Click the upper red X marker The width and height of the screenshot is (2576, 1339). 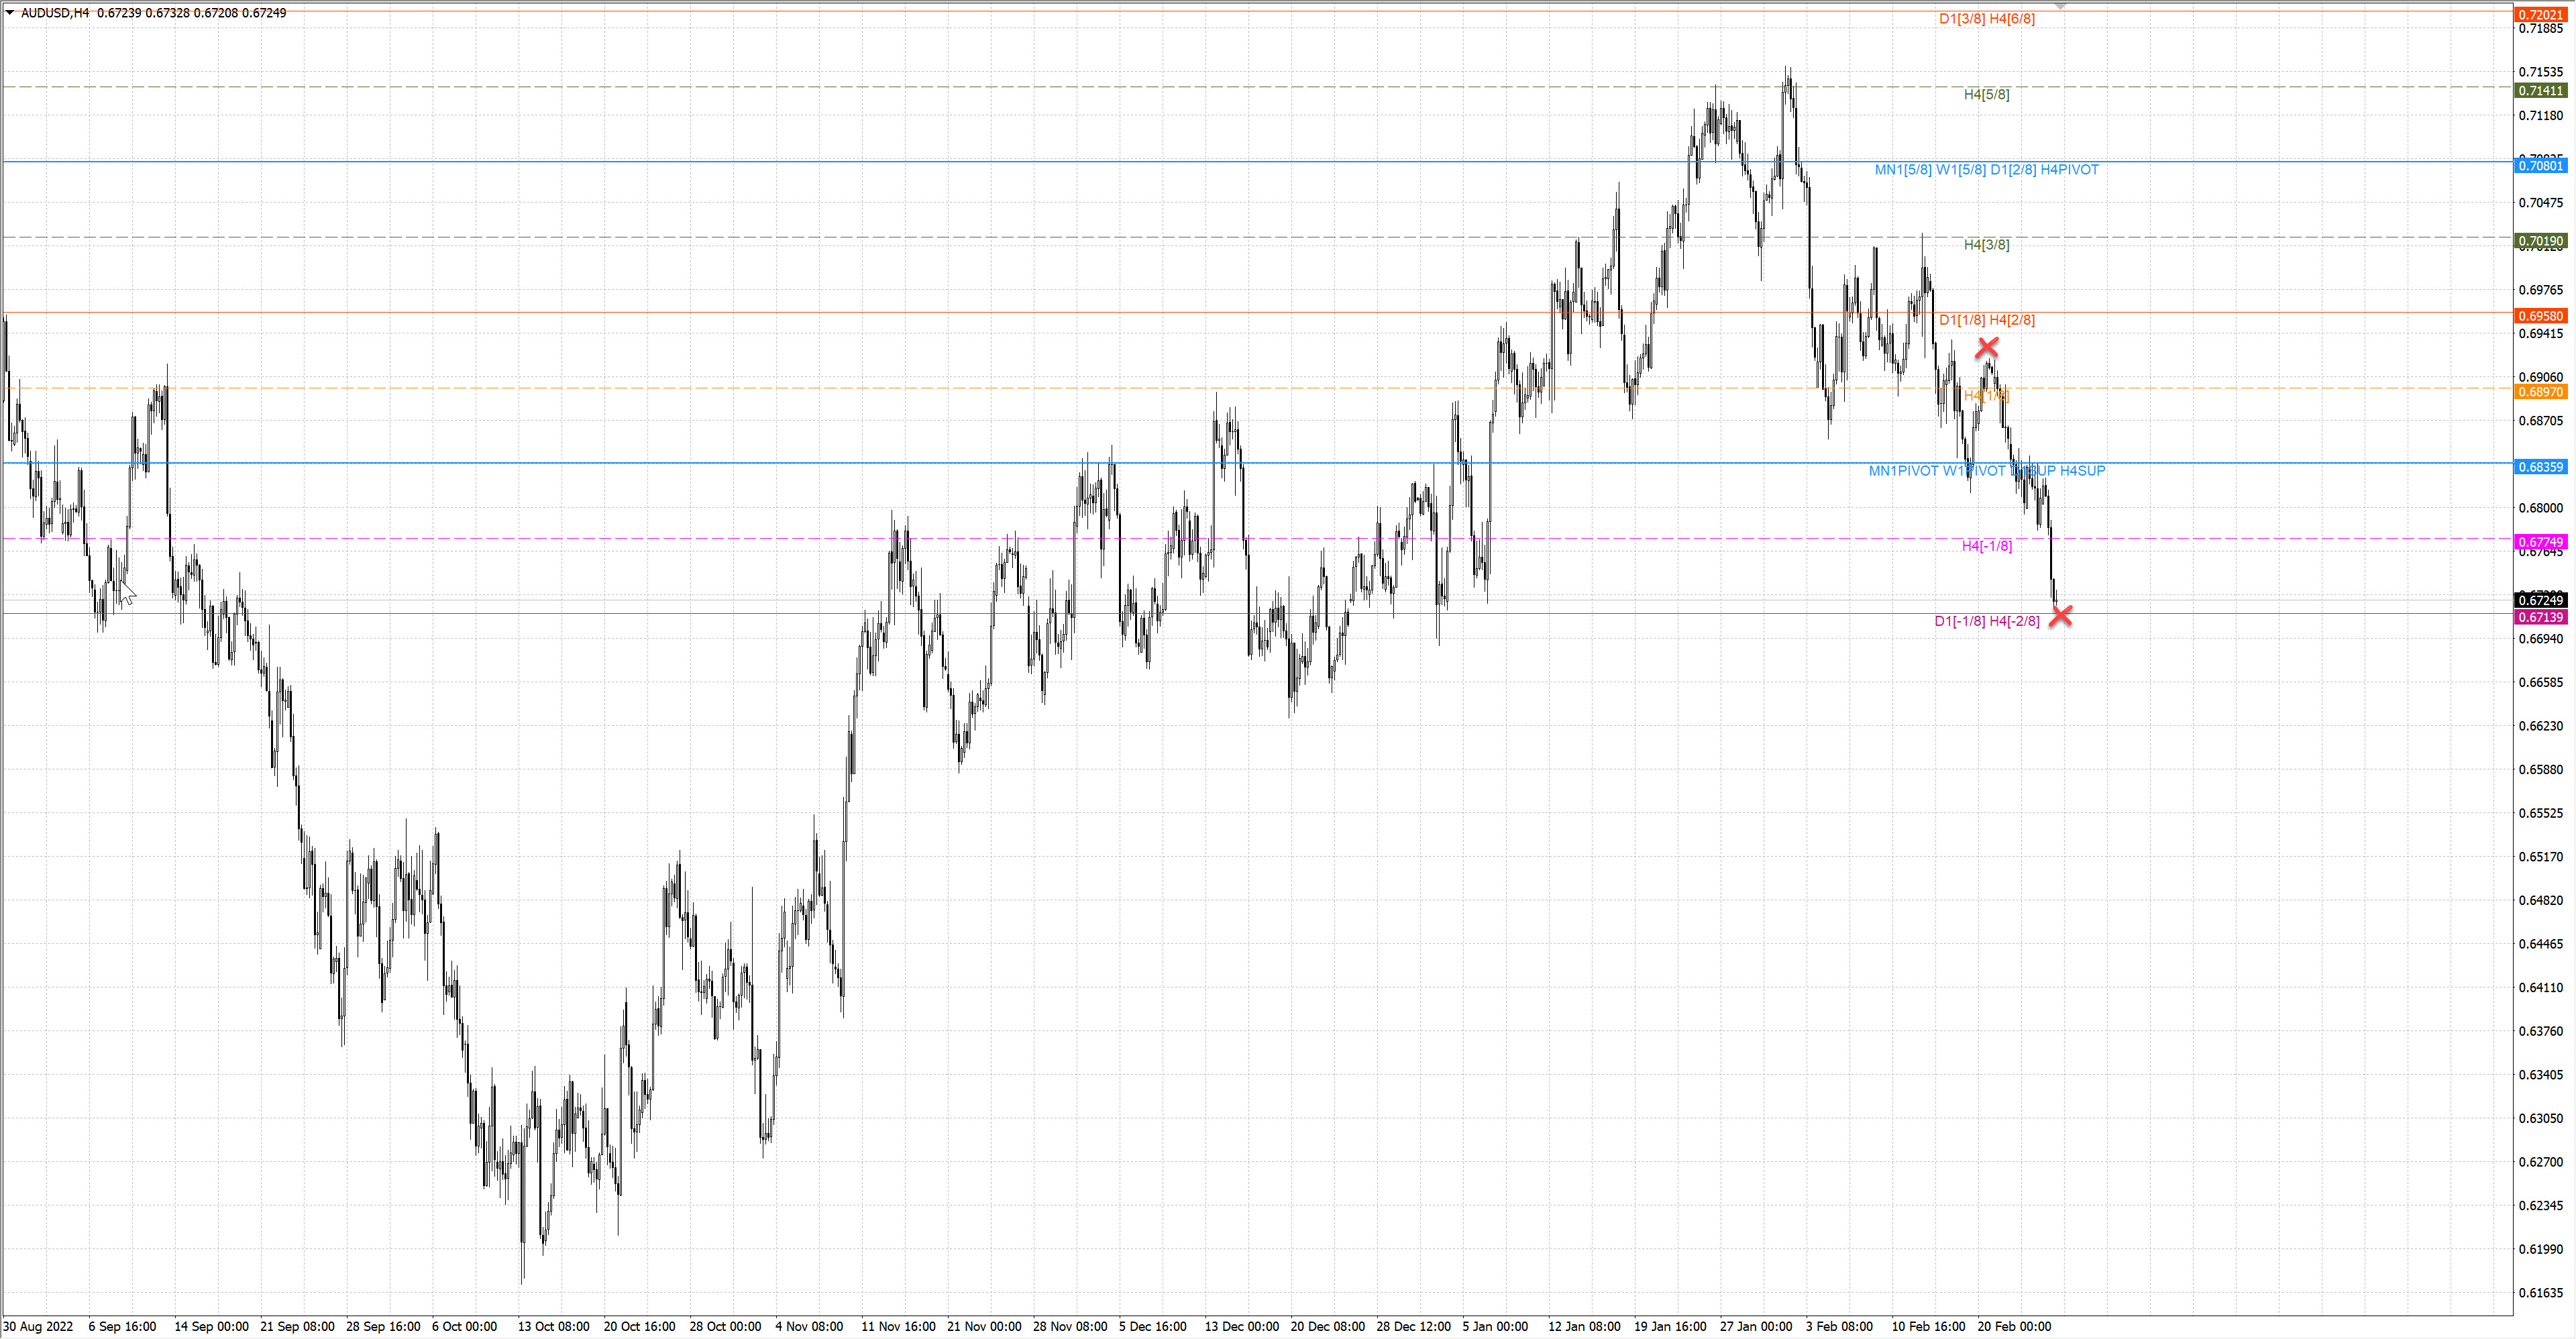coord(1987,348)
